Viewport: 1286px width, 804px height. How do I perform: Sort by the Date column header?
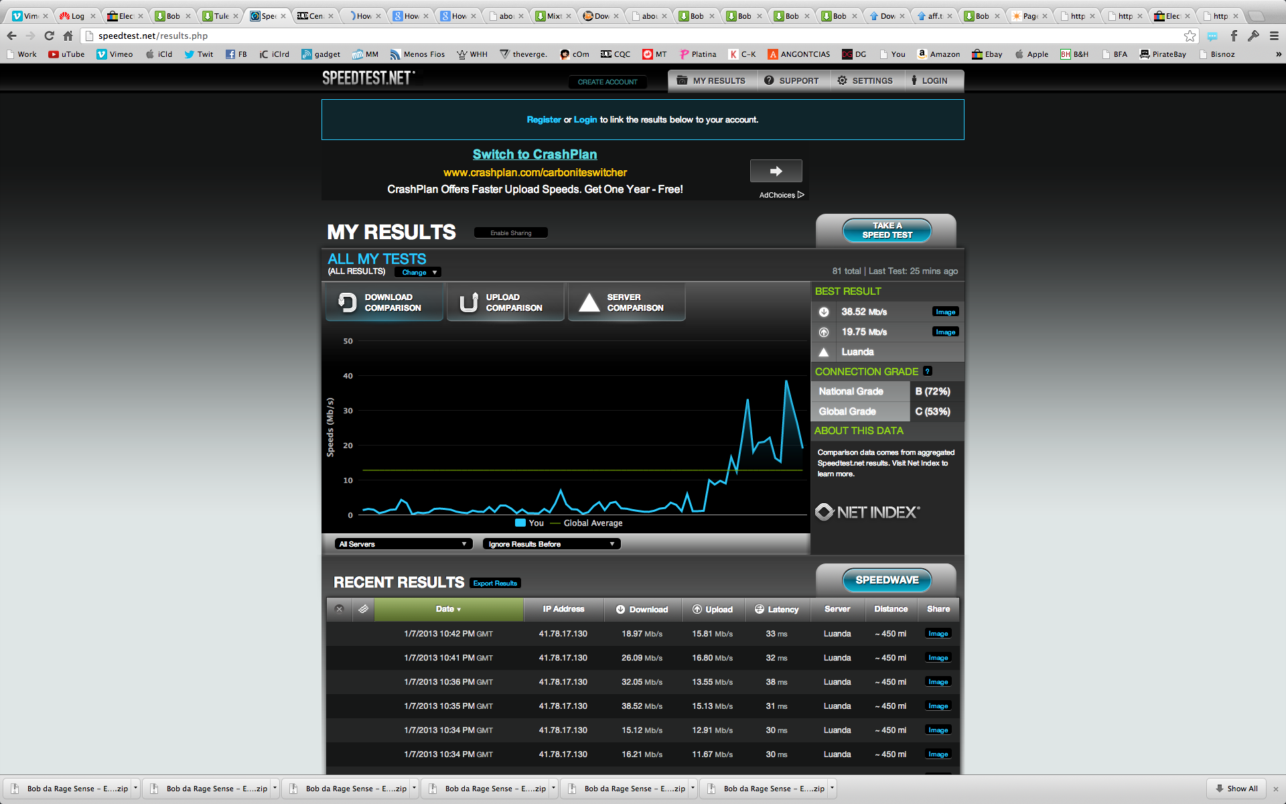[x=448, y=609]
